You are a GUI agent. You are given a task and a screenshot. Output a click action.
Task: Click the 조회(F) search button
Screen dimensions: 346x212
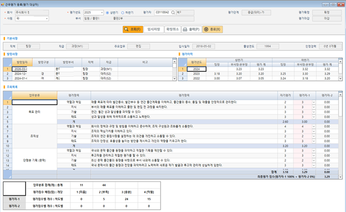click(133, 29)
